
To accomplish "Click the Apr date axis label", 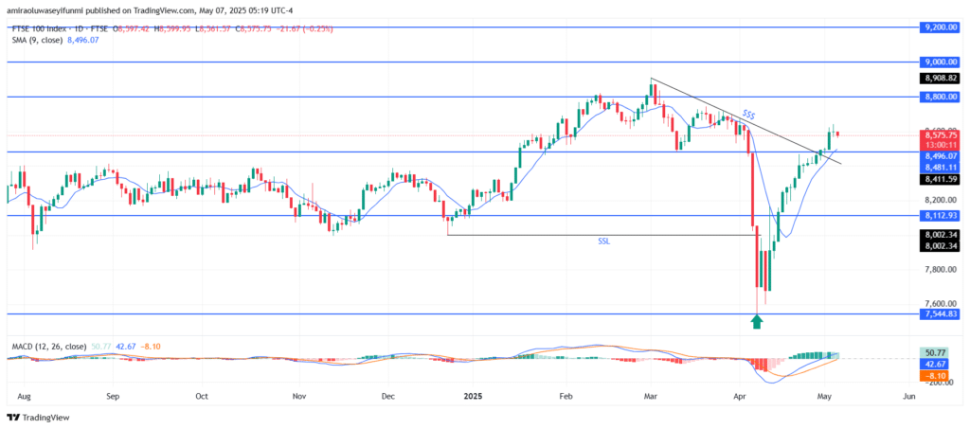I will tap(739, 394).
